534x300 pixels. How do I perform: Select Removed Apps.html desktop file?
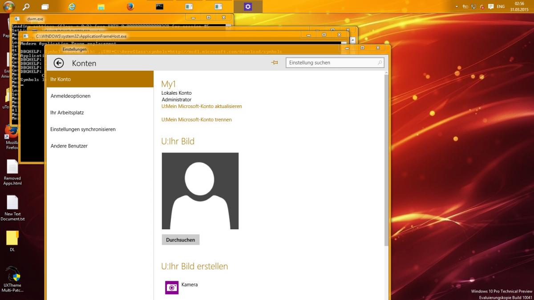12,172
